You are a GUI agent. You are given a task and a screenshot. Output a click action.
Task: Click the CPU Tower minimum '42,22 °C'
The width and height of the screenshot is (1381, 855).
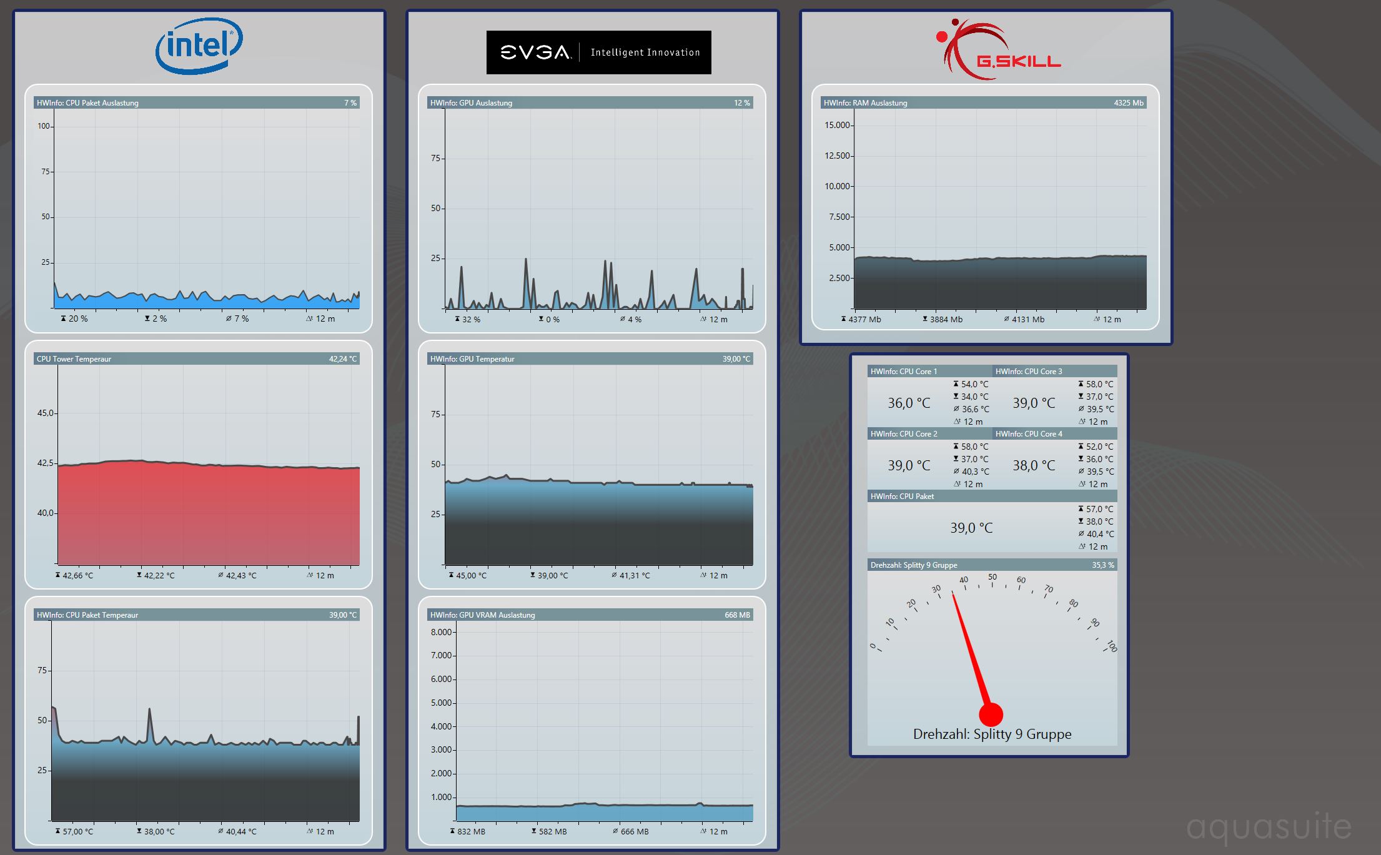tap(159, 575)
